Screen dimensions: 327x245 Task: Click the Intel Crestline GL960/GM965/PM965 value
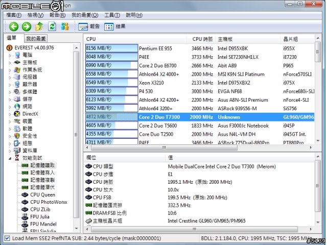(206, 221)
